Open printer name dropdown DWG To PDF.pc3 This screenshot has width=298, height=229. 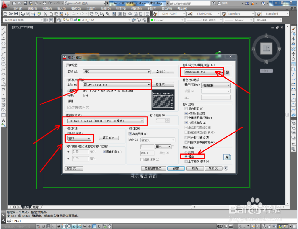(x=117, y=85)
